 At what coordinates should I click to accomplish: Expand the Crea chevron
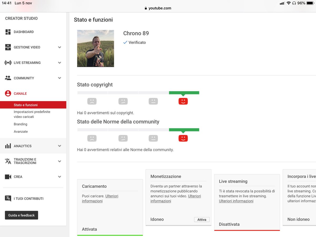tap(60, 177)
